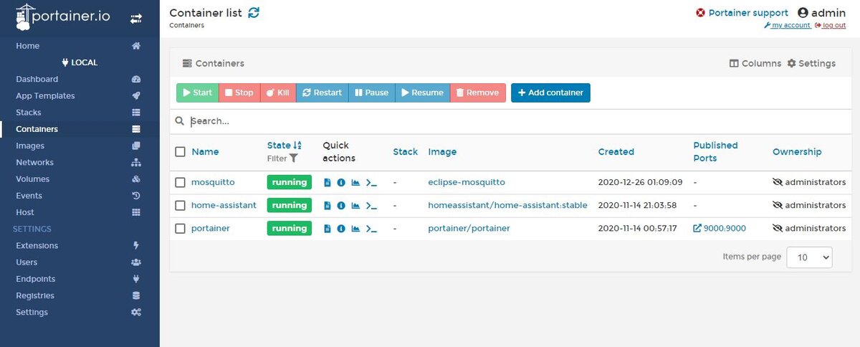Click the sidebar collapse arrows icon

click(136, 19)
